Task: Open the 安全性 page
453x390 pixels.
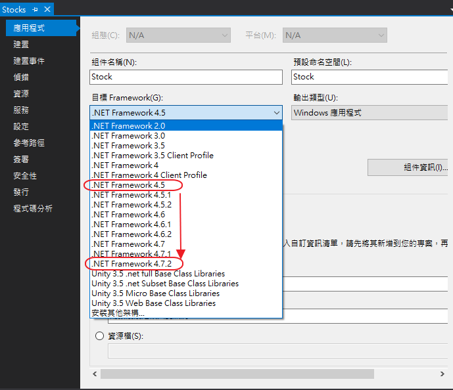Action: [x=25, y=176]
